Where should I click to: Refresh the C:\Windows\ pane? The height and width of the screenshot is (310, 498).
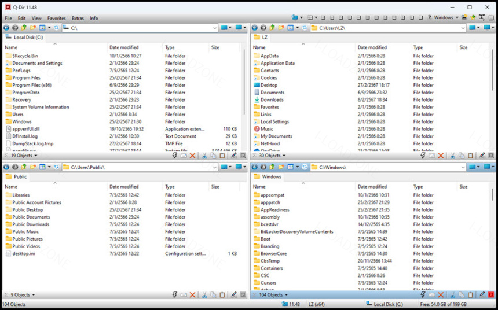coord(305,167)
